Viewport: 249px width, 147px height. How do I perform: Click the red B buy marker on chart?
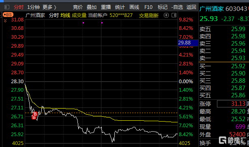tap(35, 114)
